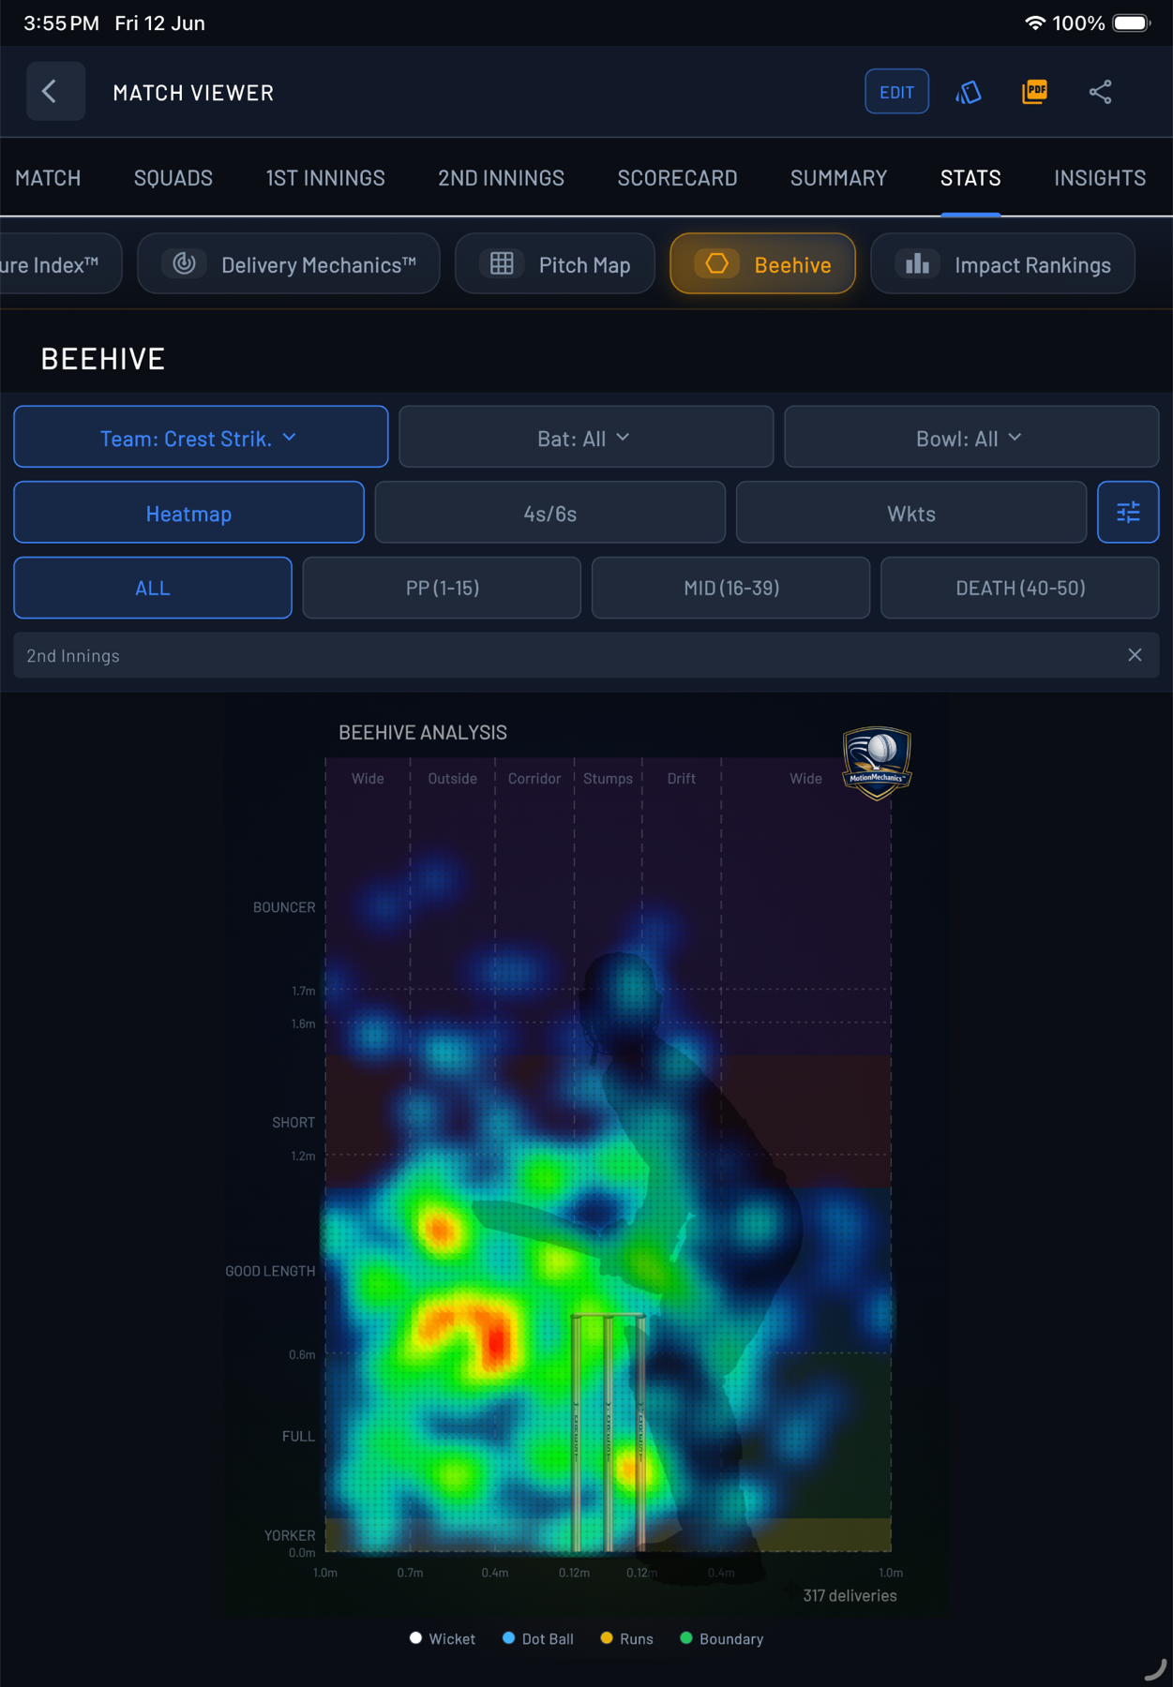Switch display to Wkts
Image resolution: width=1173 pixels, height=1687 pixels.
tap(911, 513)
